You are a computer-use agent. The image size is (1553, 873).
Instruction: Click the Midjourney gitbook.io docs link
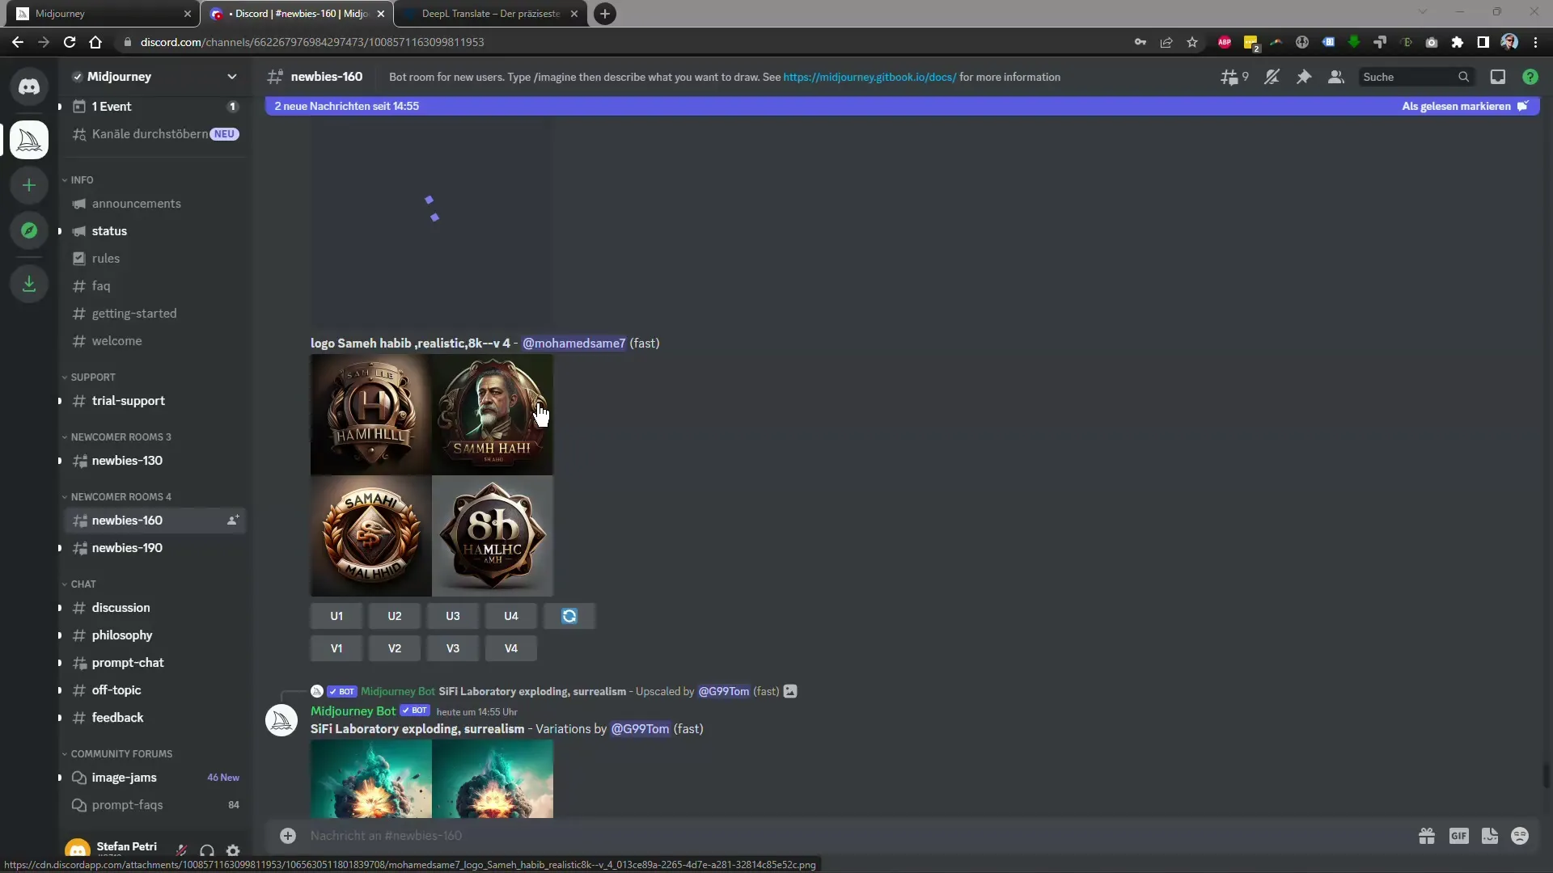[x=870, y=77]
